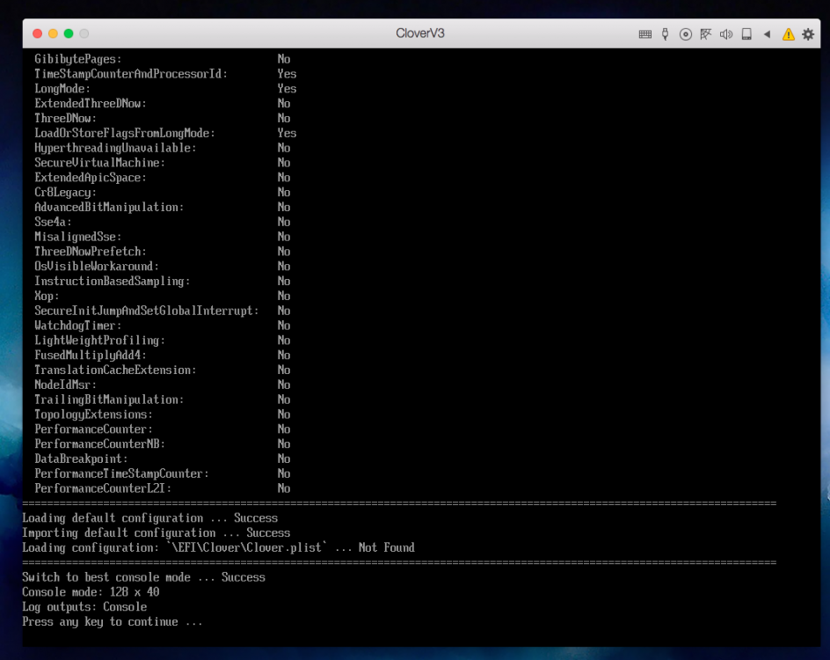
Task: Click the LongMode Yes value
Action: [x=287, y=89]
